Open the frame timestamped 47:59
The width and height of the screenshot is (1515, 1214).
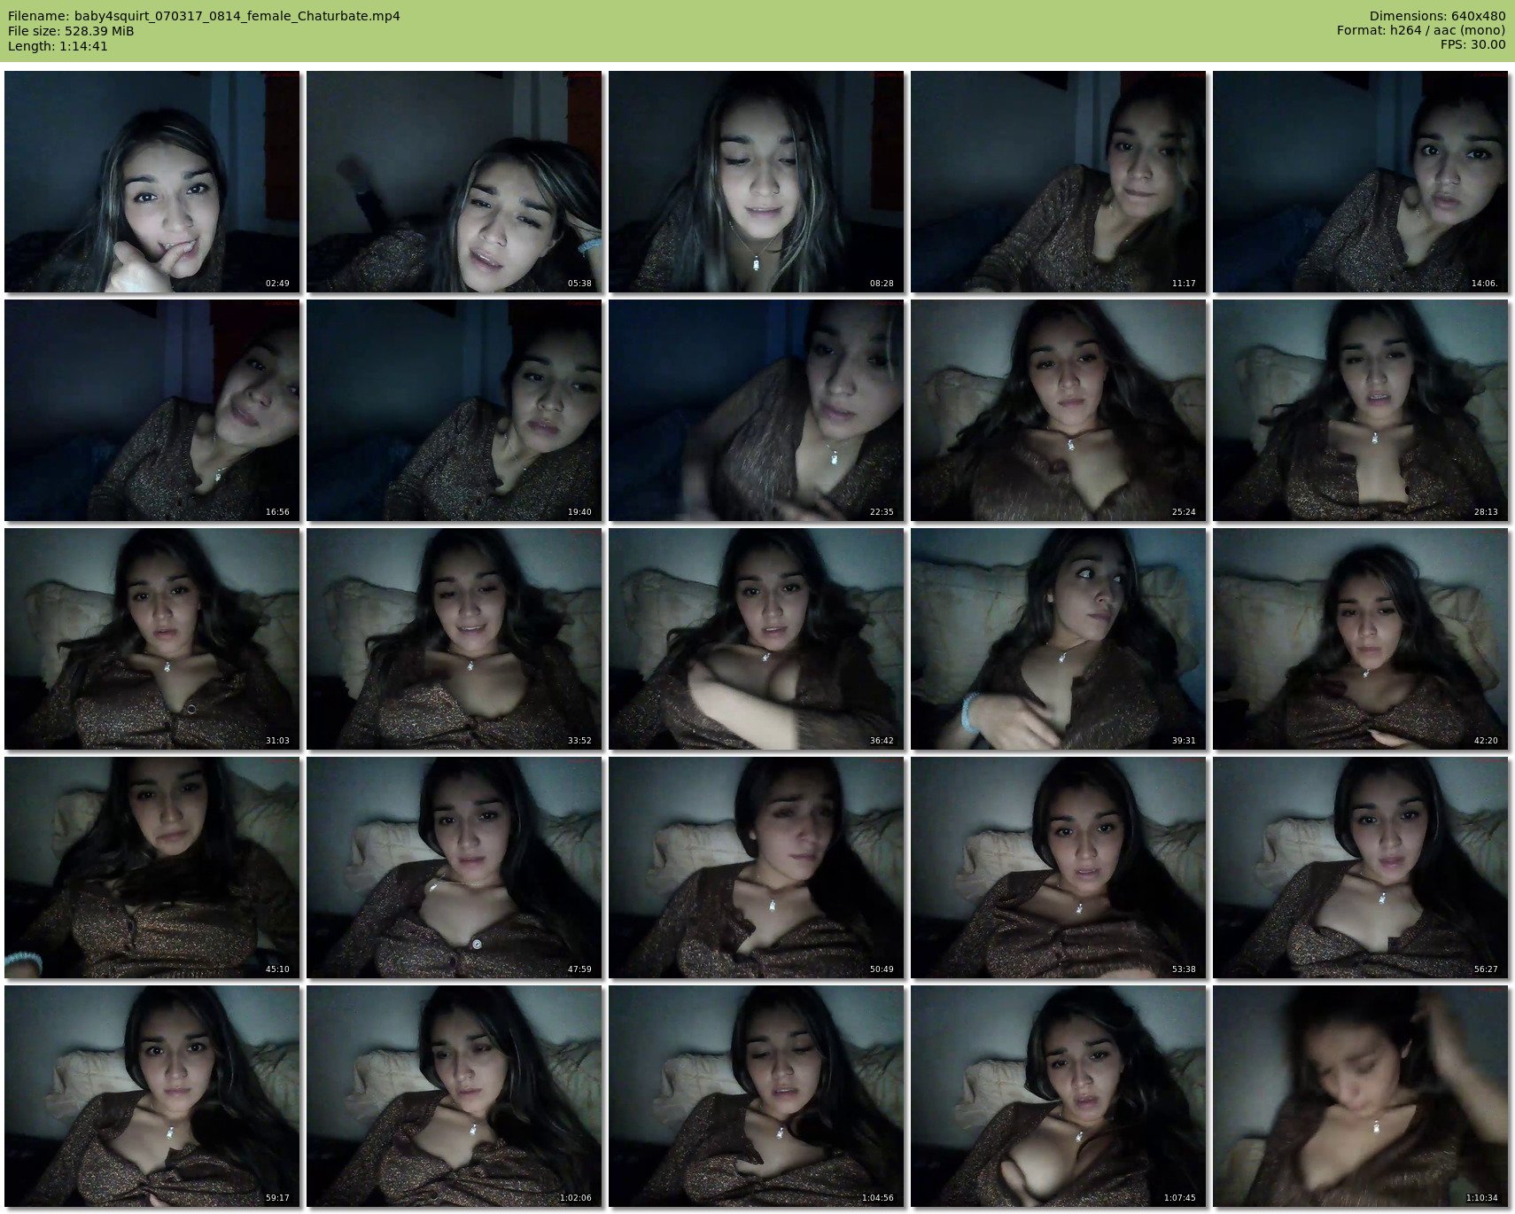454,868
